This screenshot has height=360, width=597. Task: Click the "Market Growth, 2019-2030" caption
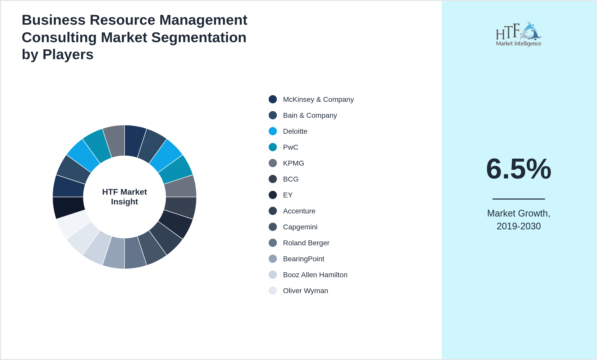[519, 220]
